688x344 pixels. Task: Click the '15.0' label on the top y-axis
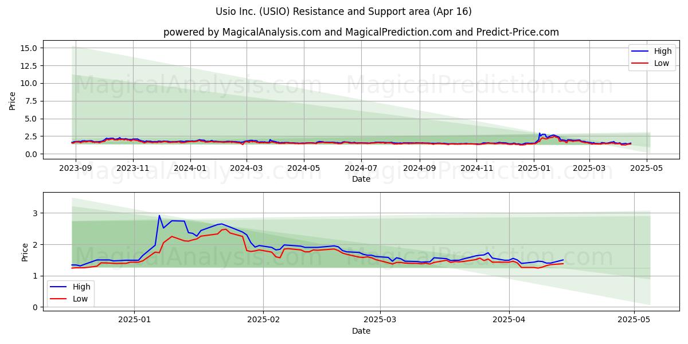click(x=30, y=48)
